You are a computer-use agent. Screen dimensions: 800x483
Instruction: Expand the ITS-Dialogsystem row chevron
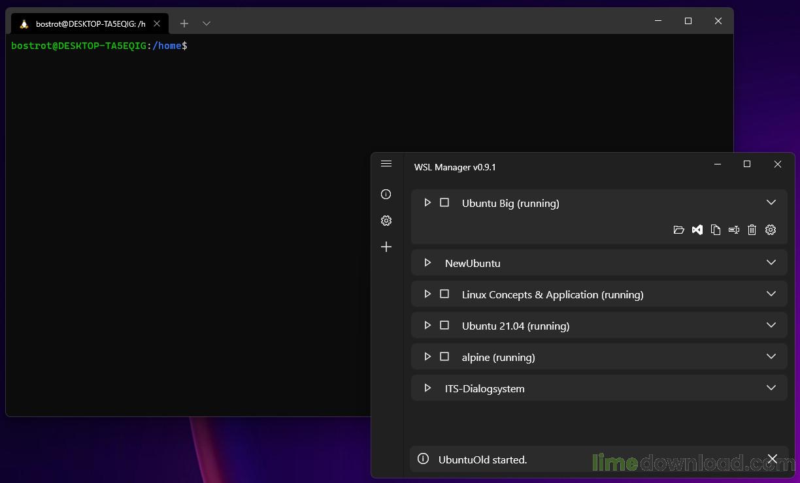[x=771, y=388]
